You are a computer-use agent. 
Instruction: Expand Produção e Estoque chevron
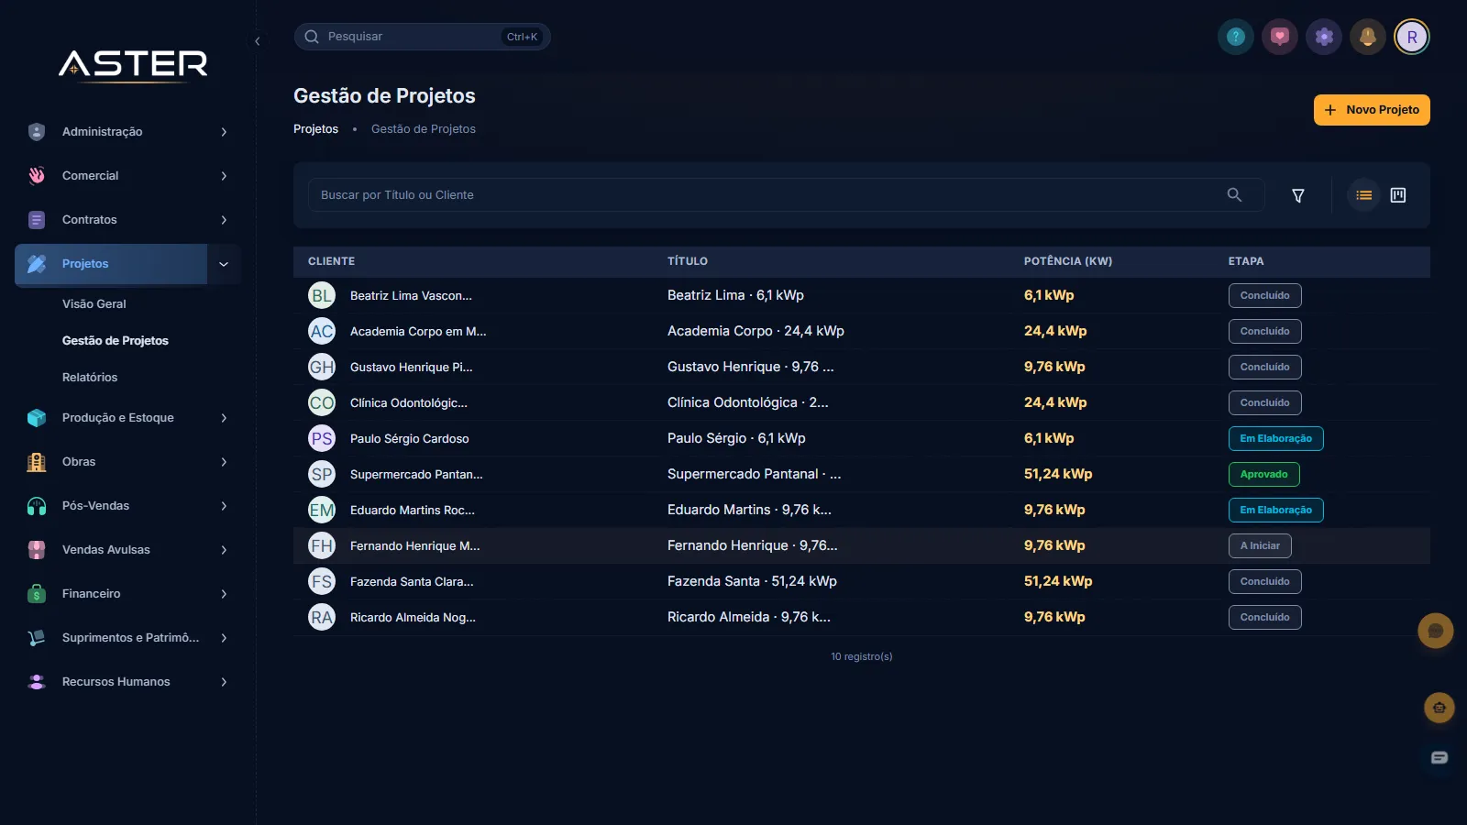(224, 418)
